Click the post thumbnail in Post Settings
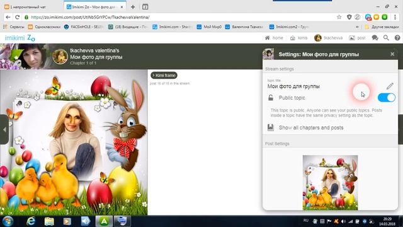 click(x=330, y=182)
